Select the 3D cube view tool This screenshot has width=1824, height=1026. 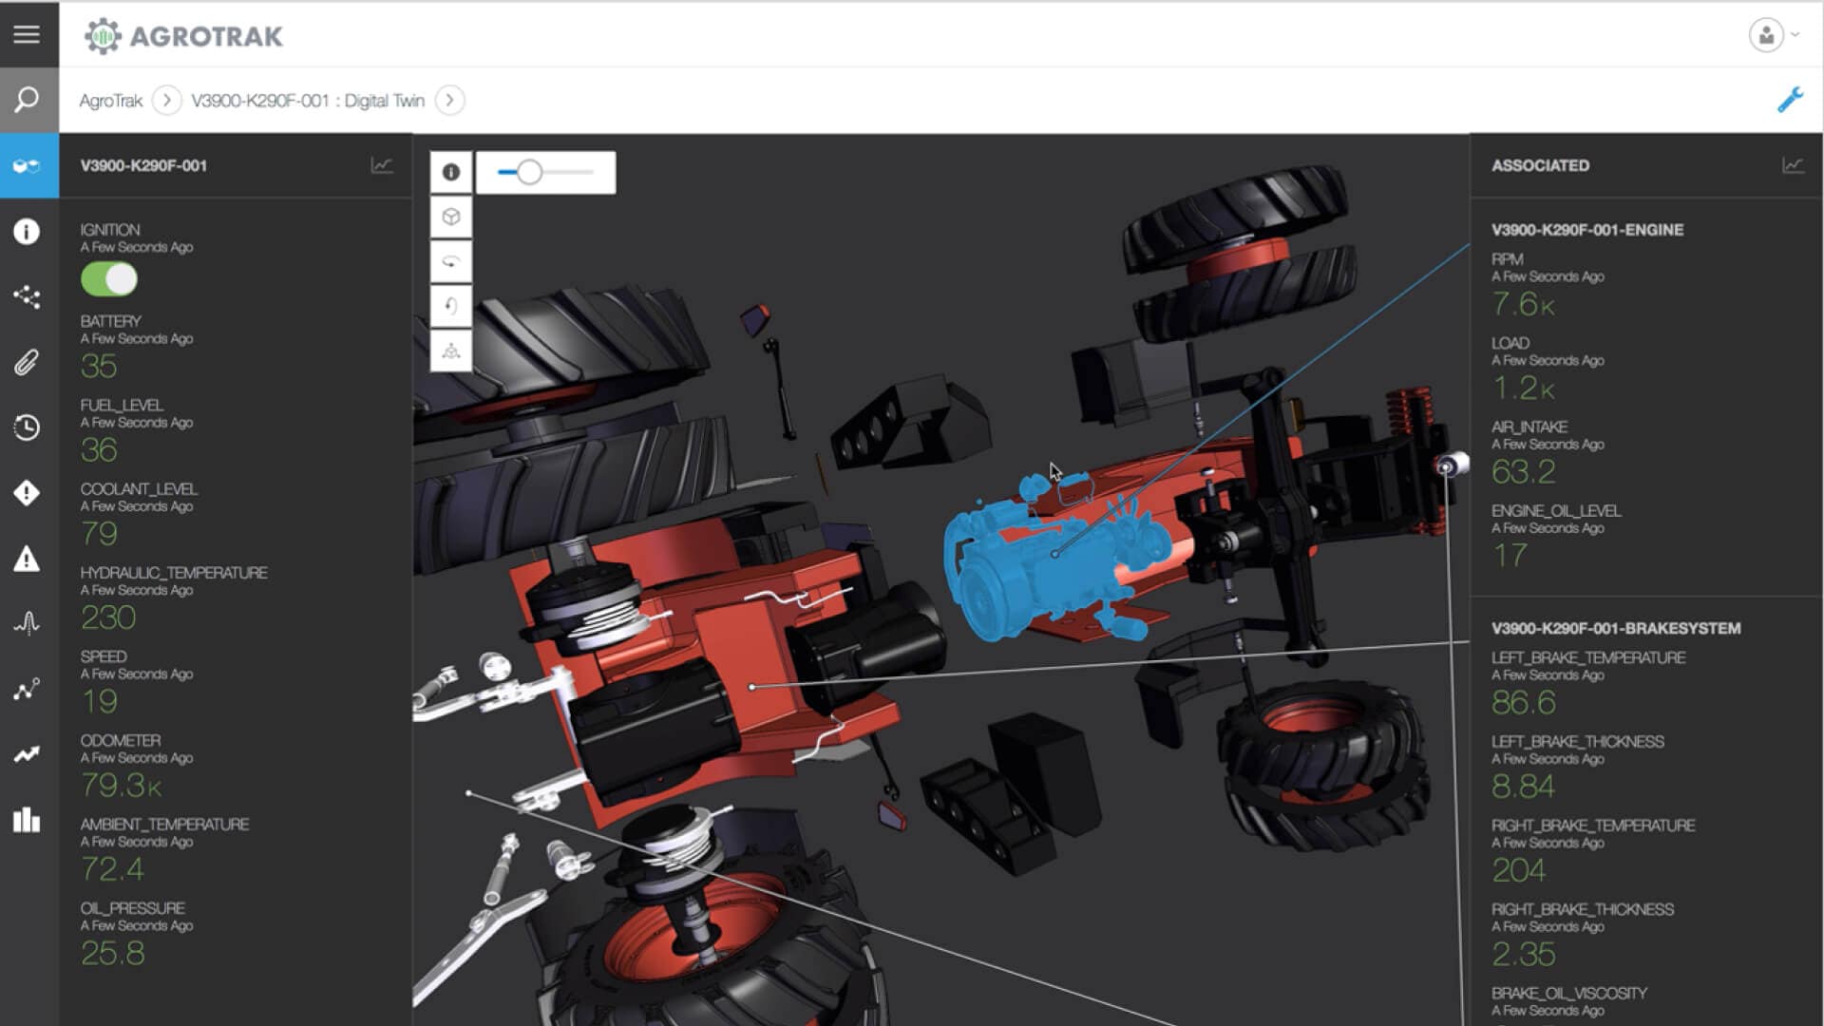pyautogui.click(x=451, y=217)
